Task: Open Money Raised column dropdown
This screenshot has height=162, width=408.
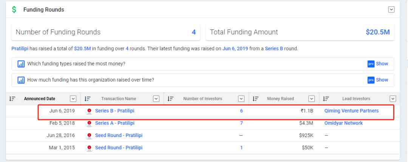Action: [312, 99]
